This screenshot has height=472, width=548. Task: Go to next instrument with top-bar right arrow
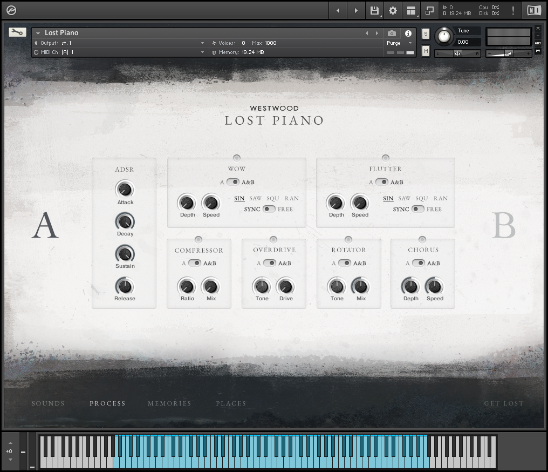356,11
